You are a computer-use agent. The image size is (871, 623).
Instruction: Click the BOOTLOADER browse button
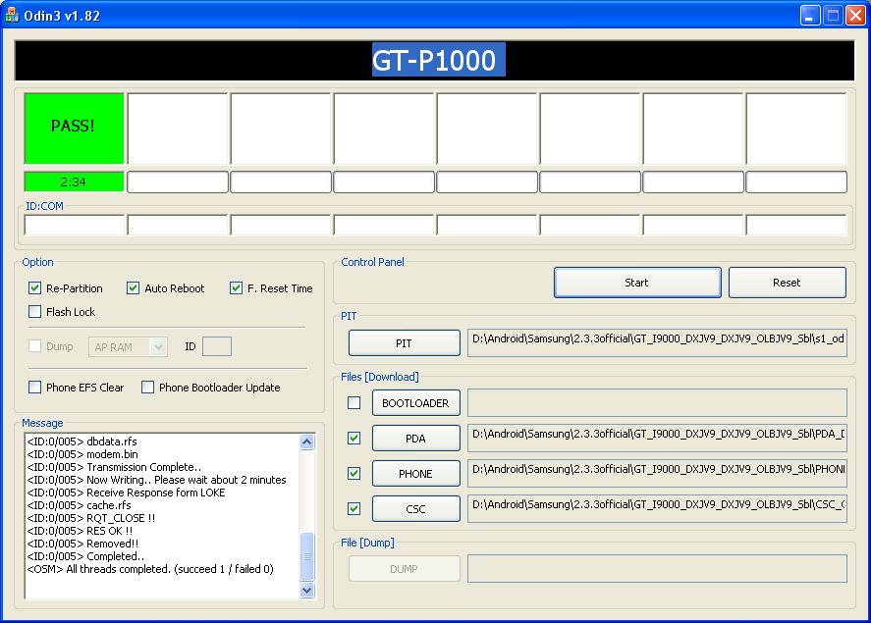coord(415,403)
